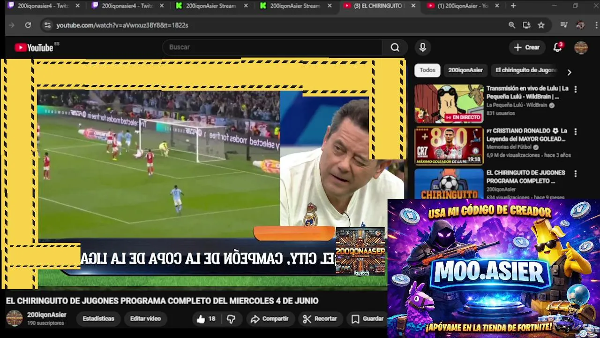This screenshot has width=600, height=338.
Task: Open the '200iqonAsier' channel name link under the video
Action: pyautogui.click(x=46, y=315)
